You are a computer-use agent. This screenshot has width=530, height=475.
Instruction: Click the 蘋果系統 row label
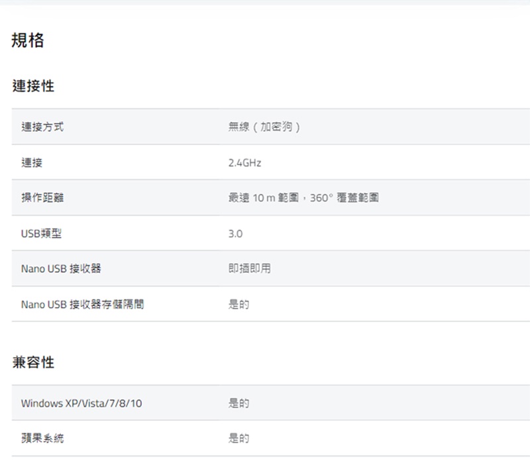coord(42,439)
